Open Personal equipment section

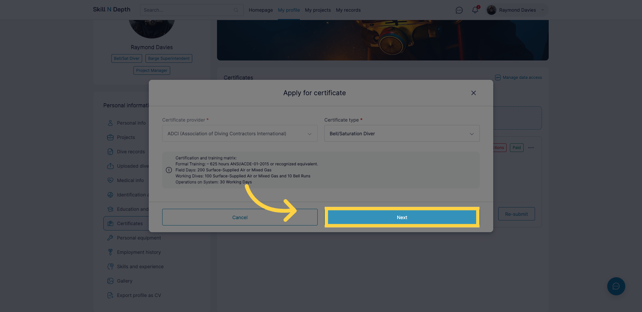click(x=139, y=238)
